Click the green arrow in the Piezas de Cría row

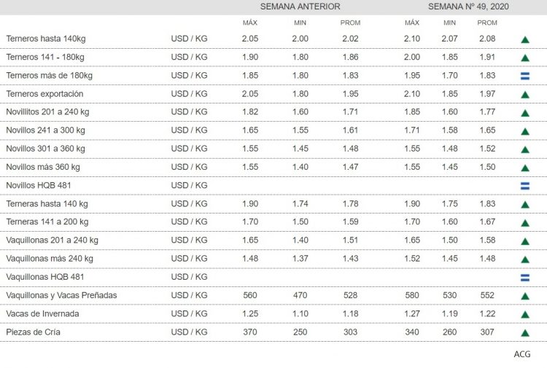coord(524,333)
